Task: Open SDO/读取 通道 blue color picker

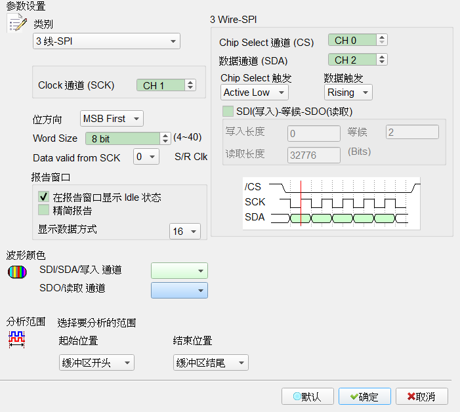Action: coord(179,291)
